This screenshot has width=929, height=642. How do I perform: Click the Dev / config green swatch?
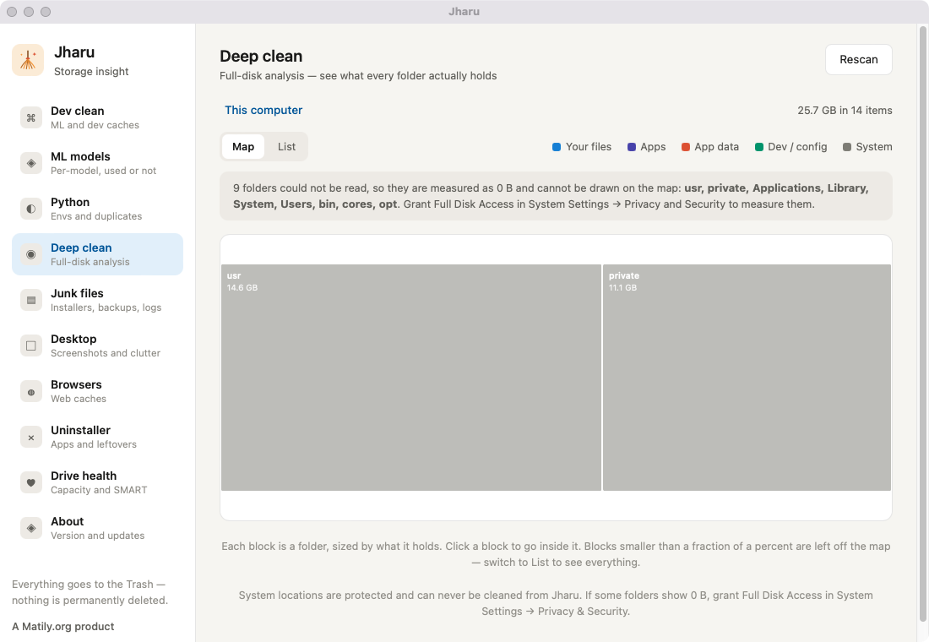pos(759,147)
